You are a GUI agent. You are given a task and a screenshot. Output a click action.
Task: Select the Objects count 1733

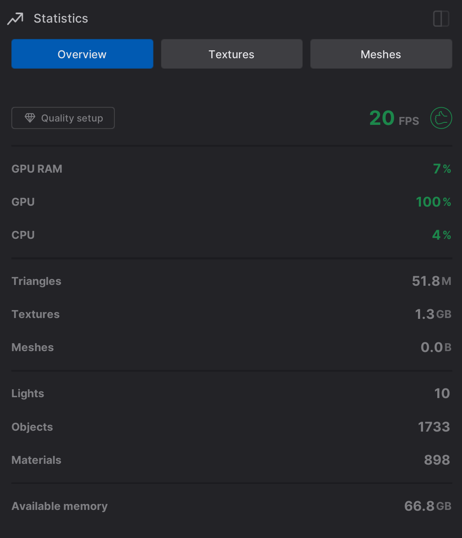(433, 427)
